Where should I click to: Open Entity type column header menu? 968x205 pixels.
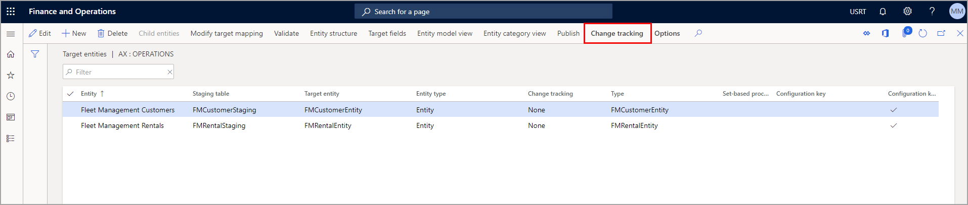(x=431, y=94)
